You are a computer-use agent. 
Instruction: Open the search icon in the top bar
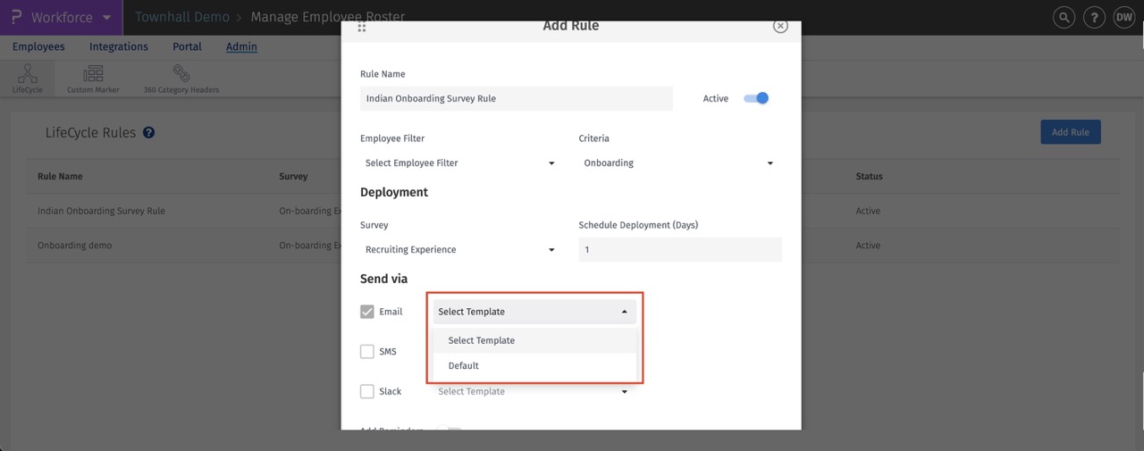tap(1064, 17)
